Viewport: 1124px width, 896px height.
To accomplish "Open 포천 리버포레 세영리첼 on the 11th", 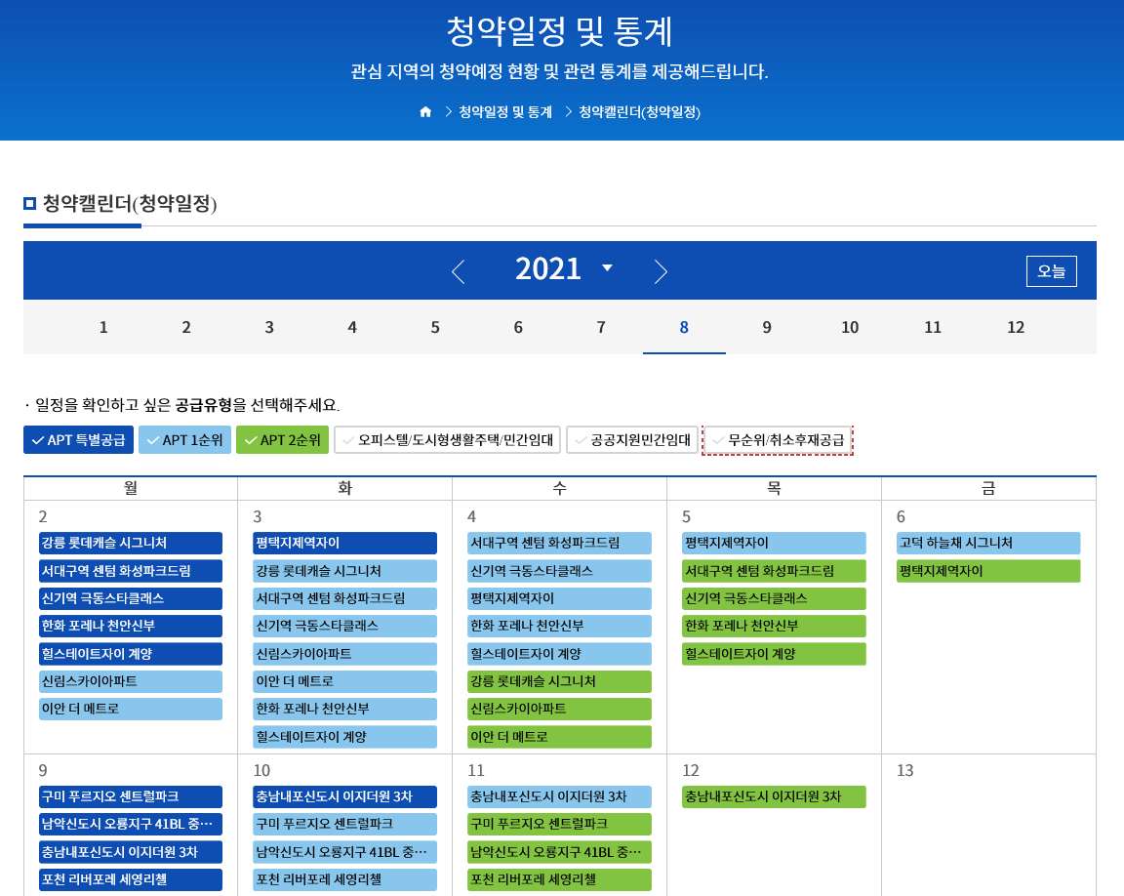I will coord(559,879).
